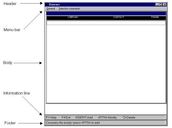Click INSERT-Add in the information line
Screen dimensions: 172x128
pos(84,118)
